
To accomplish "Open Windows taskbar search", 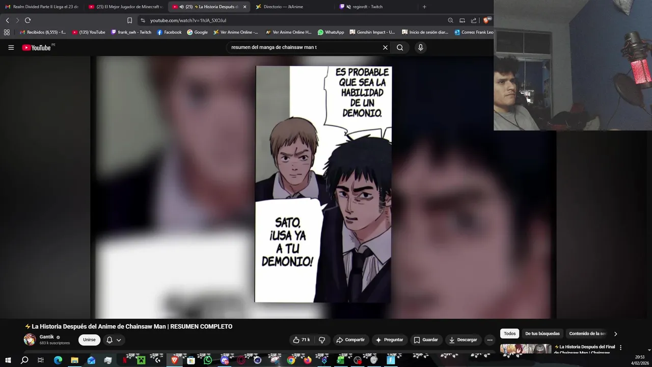I will pyautogui.click(x=24, y=360).
